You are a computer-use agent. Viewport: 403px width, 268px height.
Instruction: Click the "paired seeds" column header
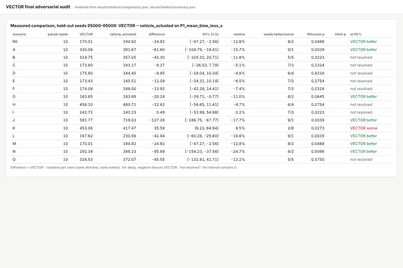tap(58, 34)
